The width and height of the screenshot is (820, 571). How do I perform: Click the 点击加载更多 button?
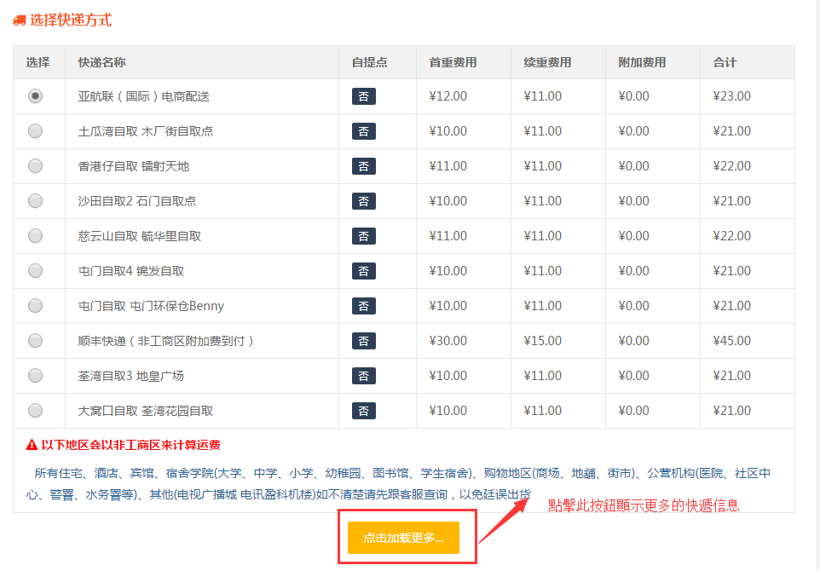403,538
